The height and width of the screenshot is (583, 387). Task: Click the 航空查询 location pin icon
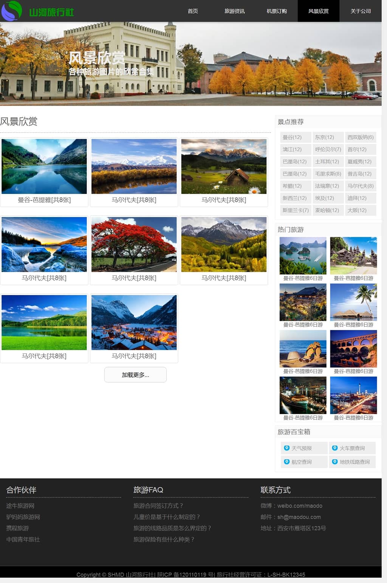point(287,462)
